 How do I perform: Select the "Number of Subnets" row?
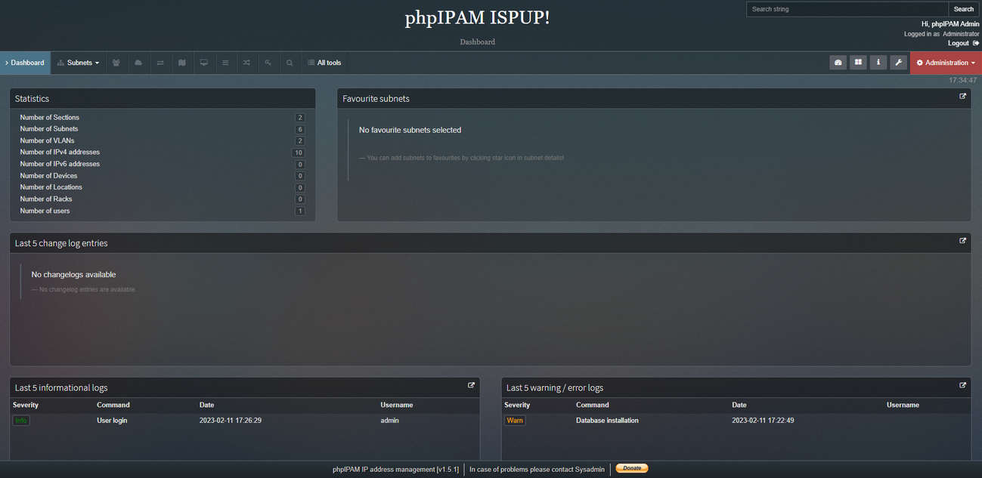(163, 129)
